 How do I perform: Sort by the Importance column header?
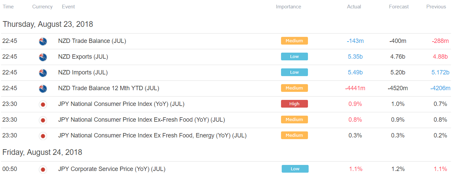(x=288, y=7)
